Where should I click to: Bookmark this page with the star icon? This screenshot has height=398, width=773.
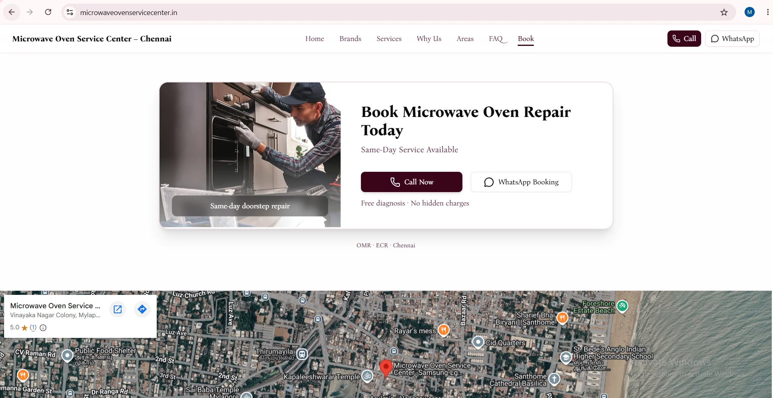point(724,12)
